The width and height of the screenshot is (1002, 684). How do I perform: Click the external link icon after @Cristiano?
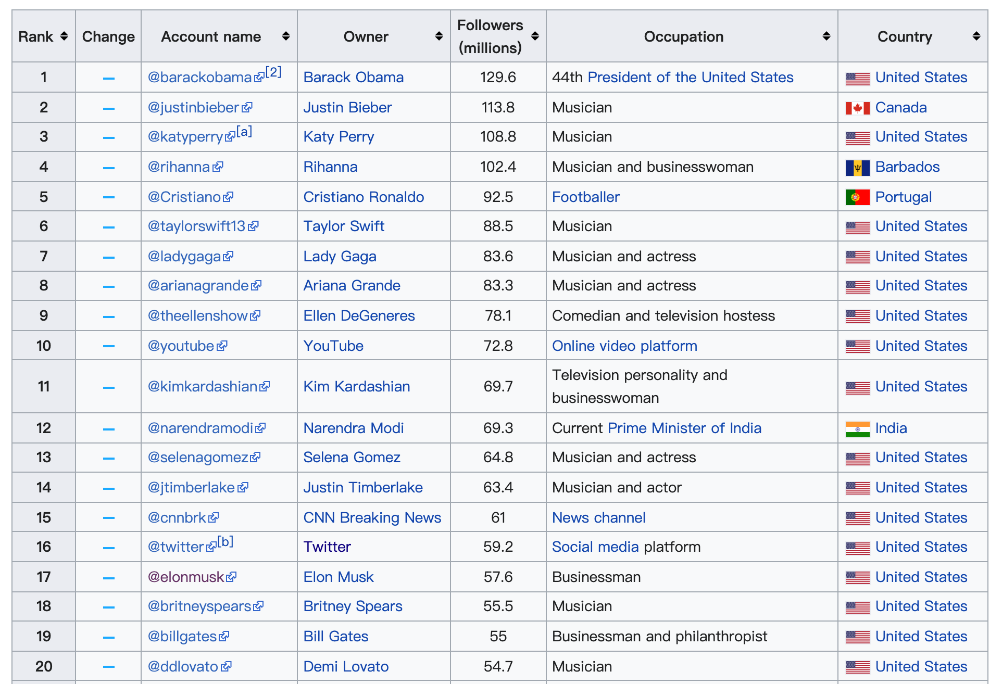(x=228, y=197)
